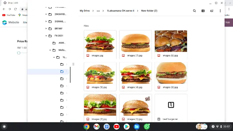Click the beef burger.rar file name
Image resolution: width=233 pixels, height=131 pixels.
pyautogui.click(x=170, y=119)
